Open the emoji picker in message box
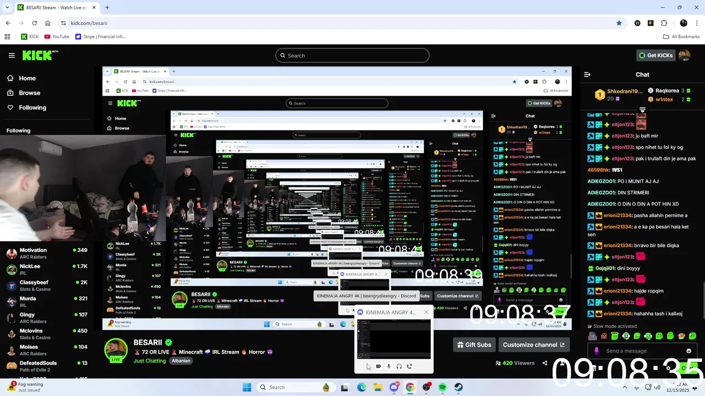 coord(688,351)
